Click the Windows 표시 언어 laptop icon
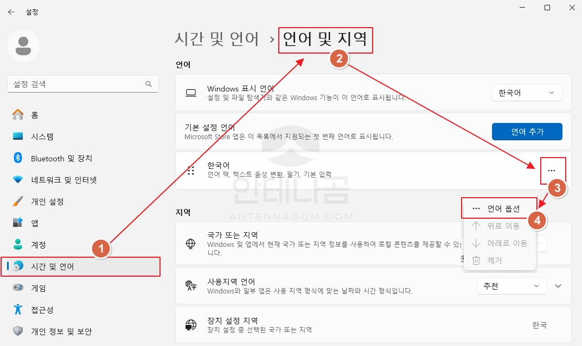This screenshot has height=346, width=582. click(191, 93)
